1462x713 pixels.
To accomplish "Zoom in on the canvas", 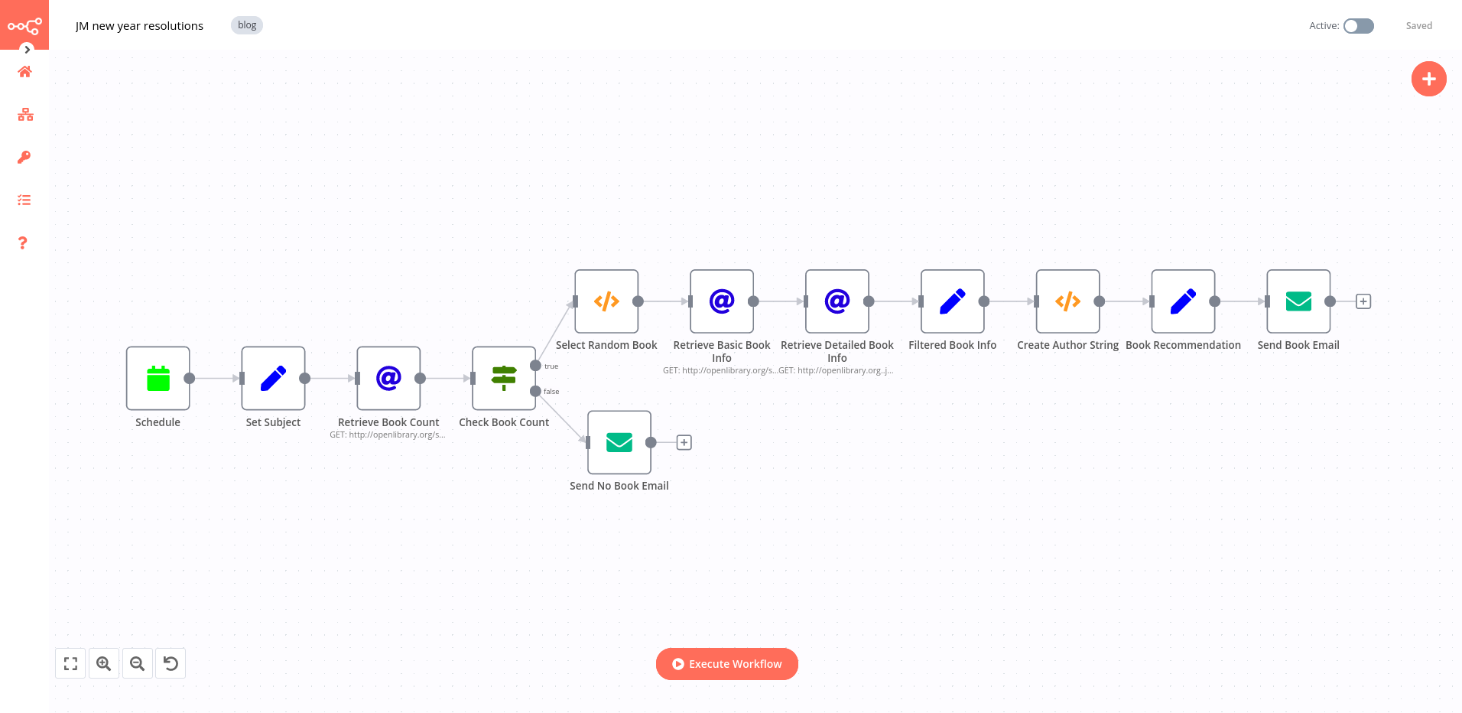I will point(104,663).
